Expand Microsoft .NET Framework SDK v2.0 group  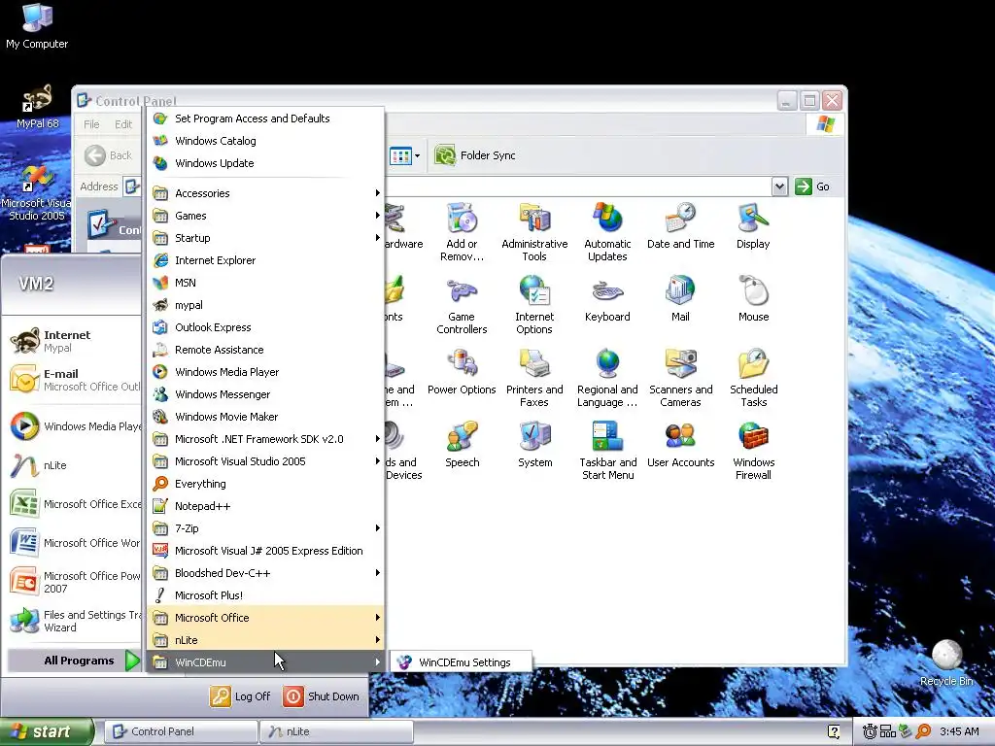[x=265, y=439]
